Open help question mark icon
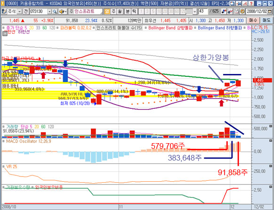 251,3
